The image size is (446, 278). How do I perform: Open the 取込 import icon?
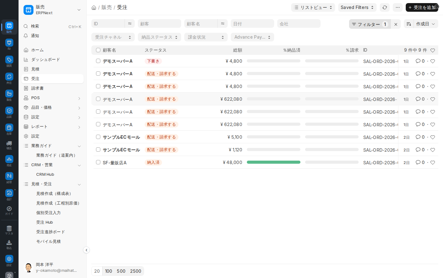tap(9, 245)
